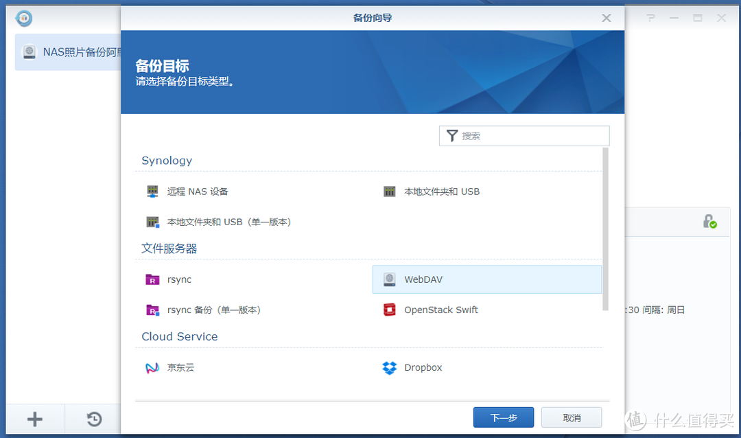The image size is (741, 438).
Task: Click the 京东云 cloud icon
Action: pos(152,367)
